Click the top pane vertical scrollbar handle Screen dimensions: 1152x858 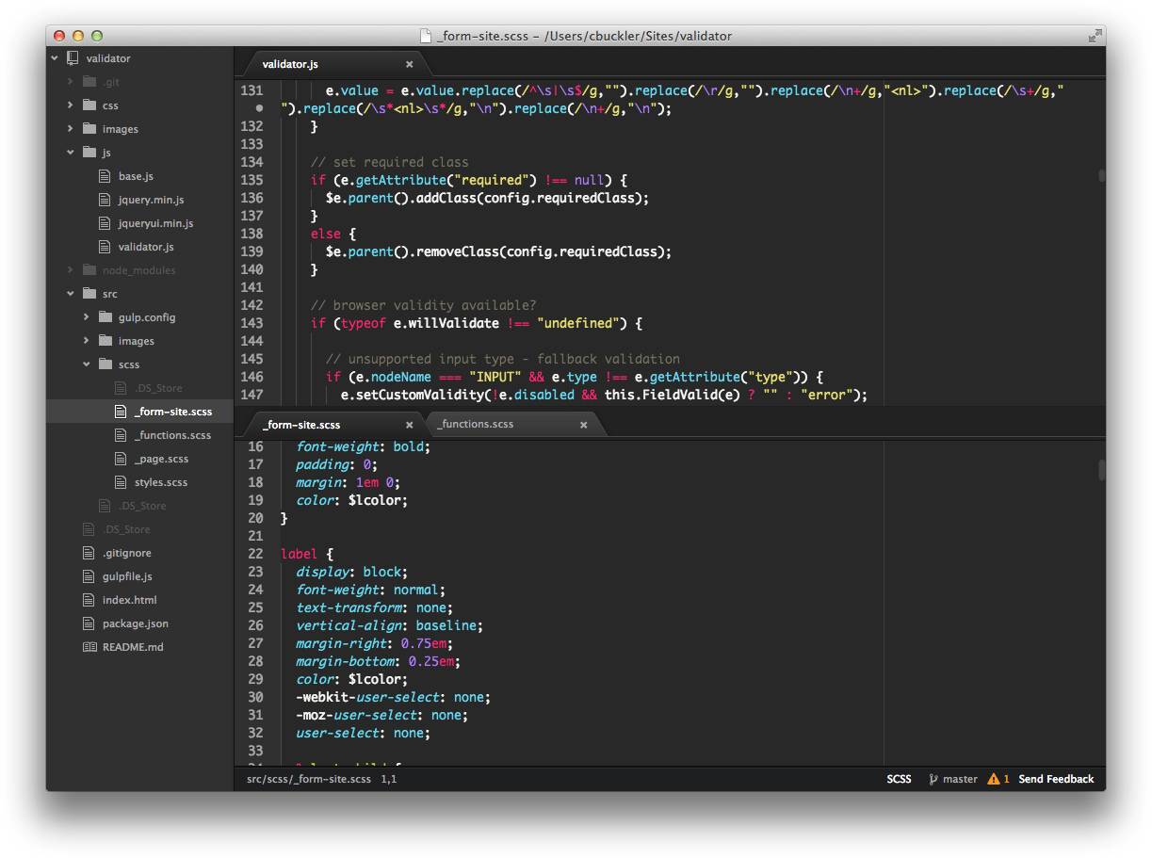(x=1100, y=175)
